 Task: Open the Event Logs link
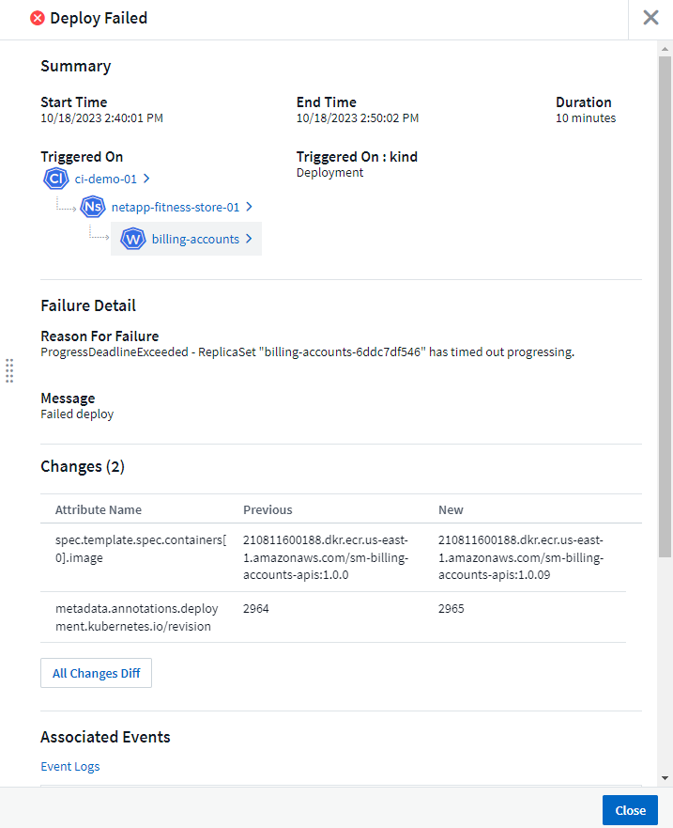pos(70,766)
